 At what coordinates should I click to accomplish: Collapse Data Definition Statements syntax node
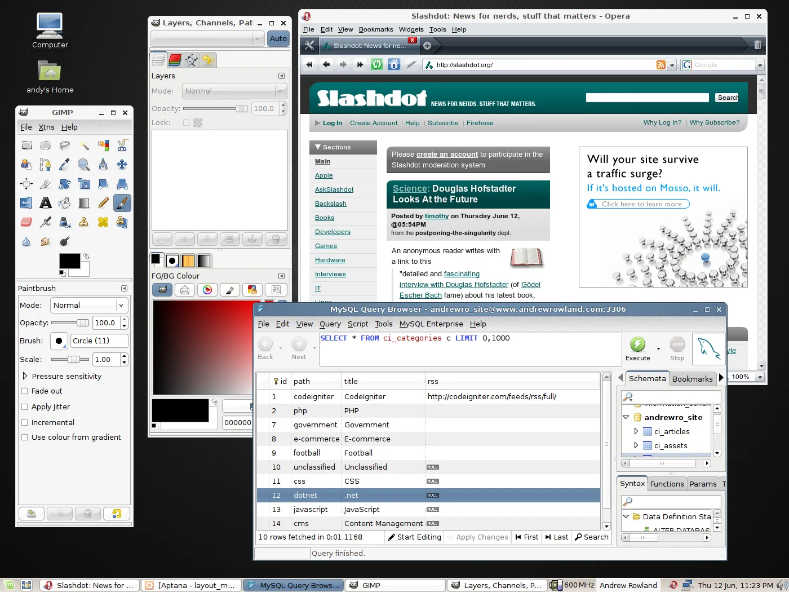pyautogui.click(x=626, y=516)
